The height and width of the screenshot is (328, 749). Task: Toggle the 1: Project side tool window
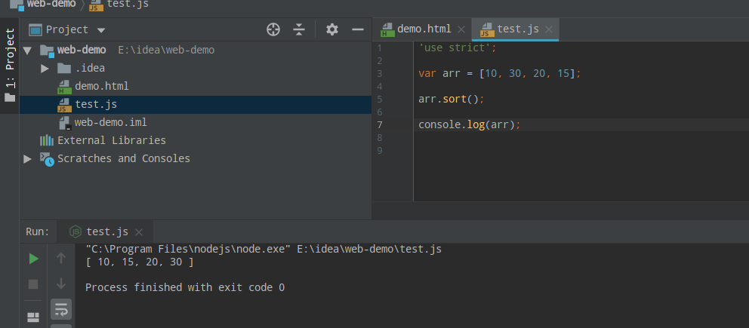[x=10, y=65]
